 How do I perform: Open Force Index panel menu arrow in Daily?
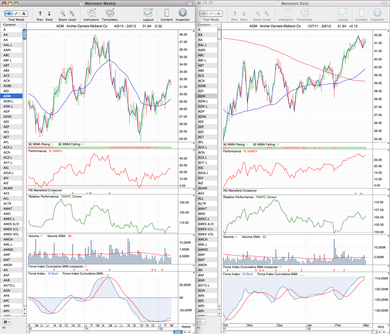[x=388, y=274]
